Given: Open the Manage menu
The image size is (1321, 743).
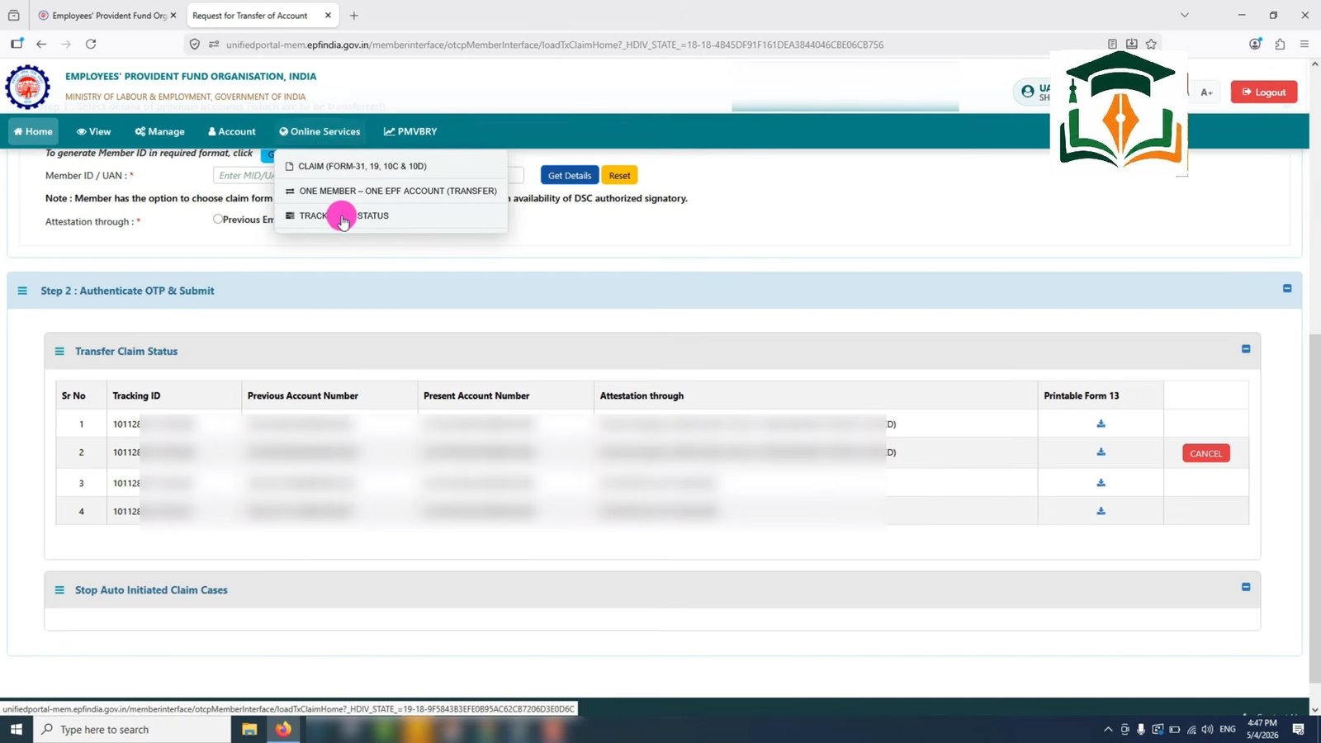Looking at the screenshot, I should point(159,131).
